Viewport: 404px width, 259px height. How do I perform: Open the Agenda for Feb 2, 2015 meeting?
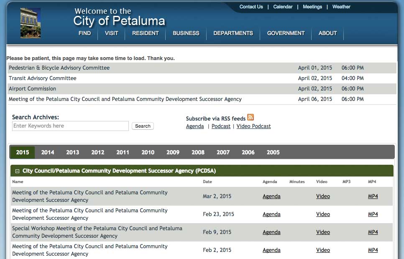pyautogui.click(x=271, y=250)
